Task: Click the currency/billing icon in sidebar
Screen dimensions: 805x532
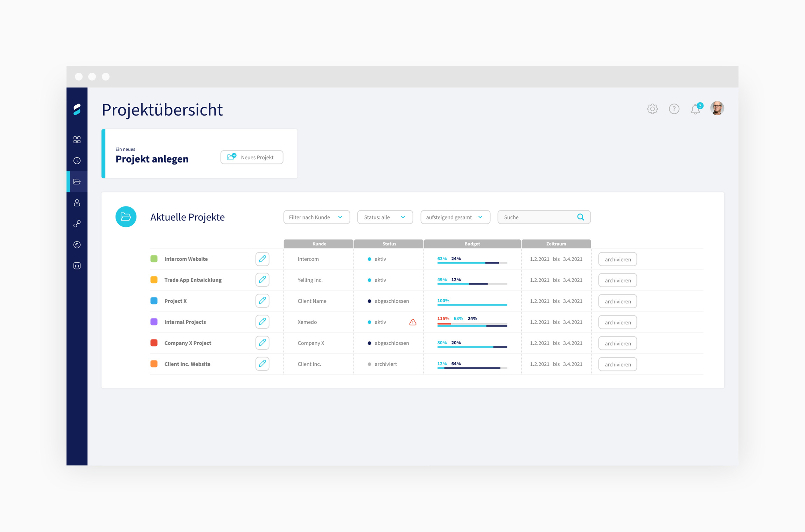Action: pos(77,244)
